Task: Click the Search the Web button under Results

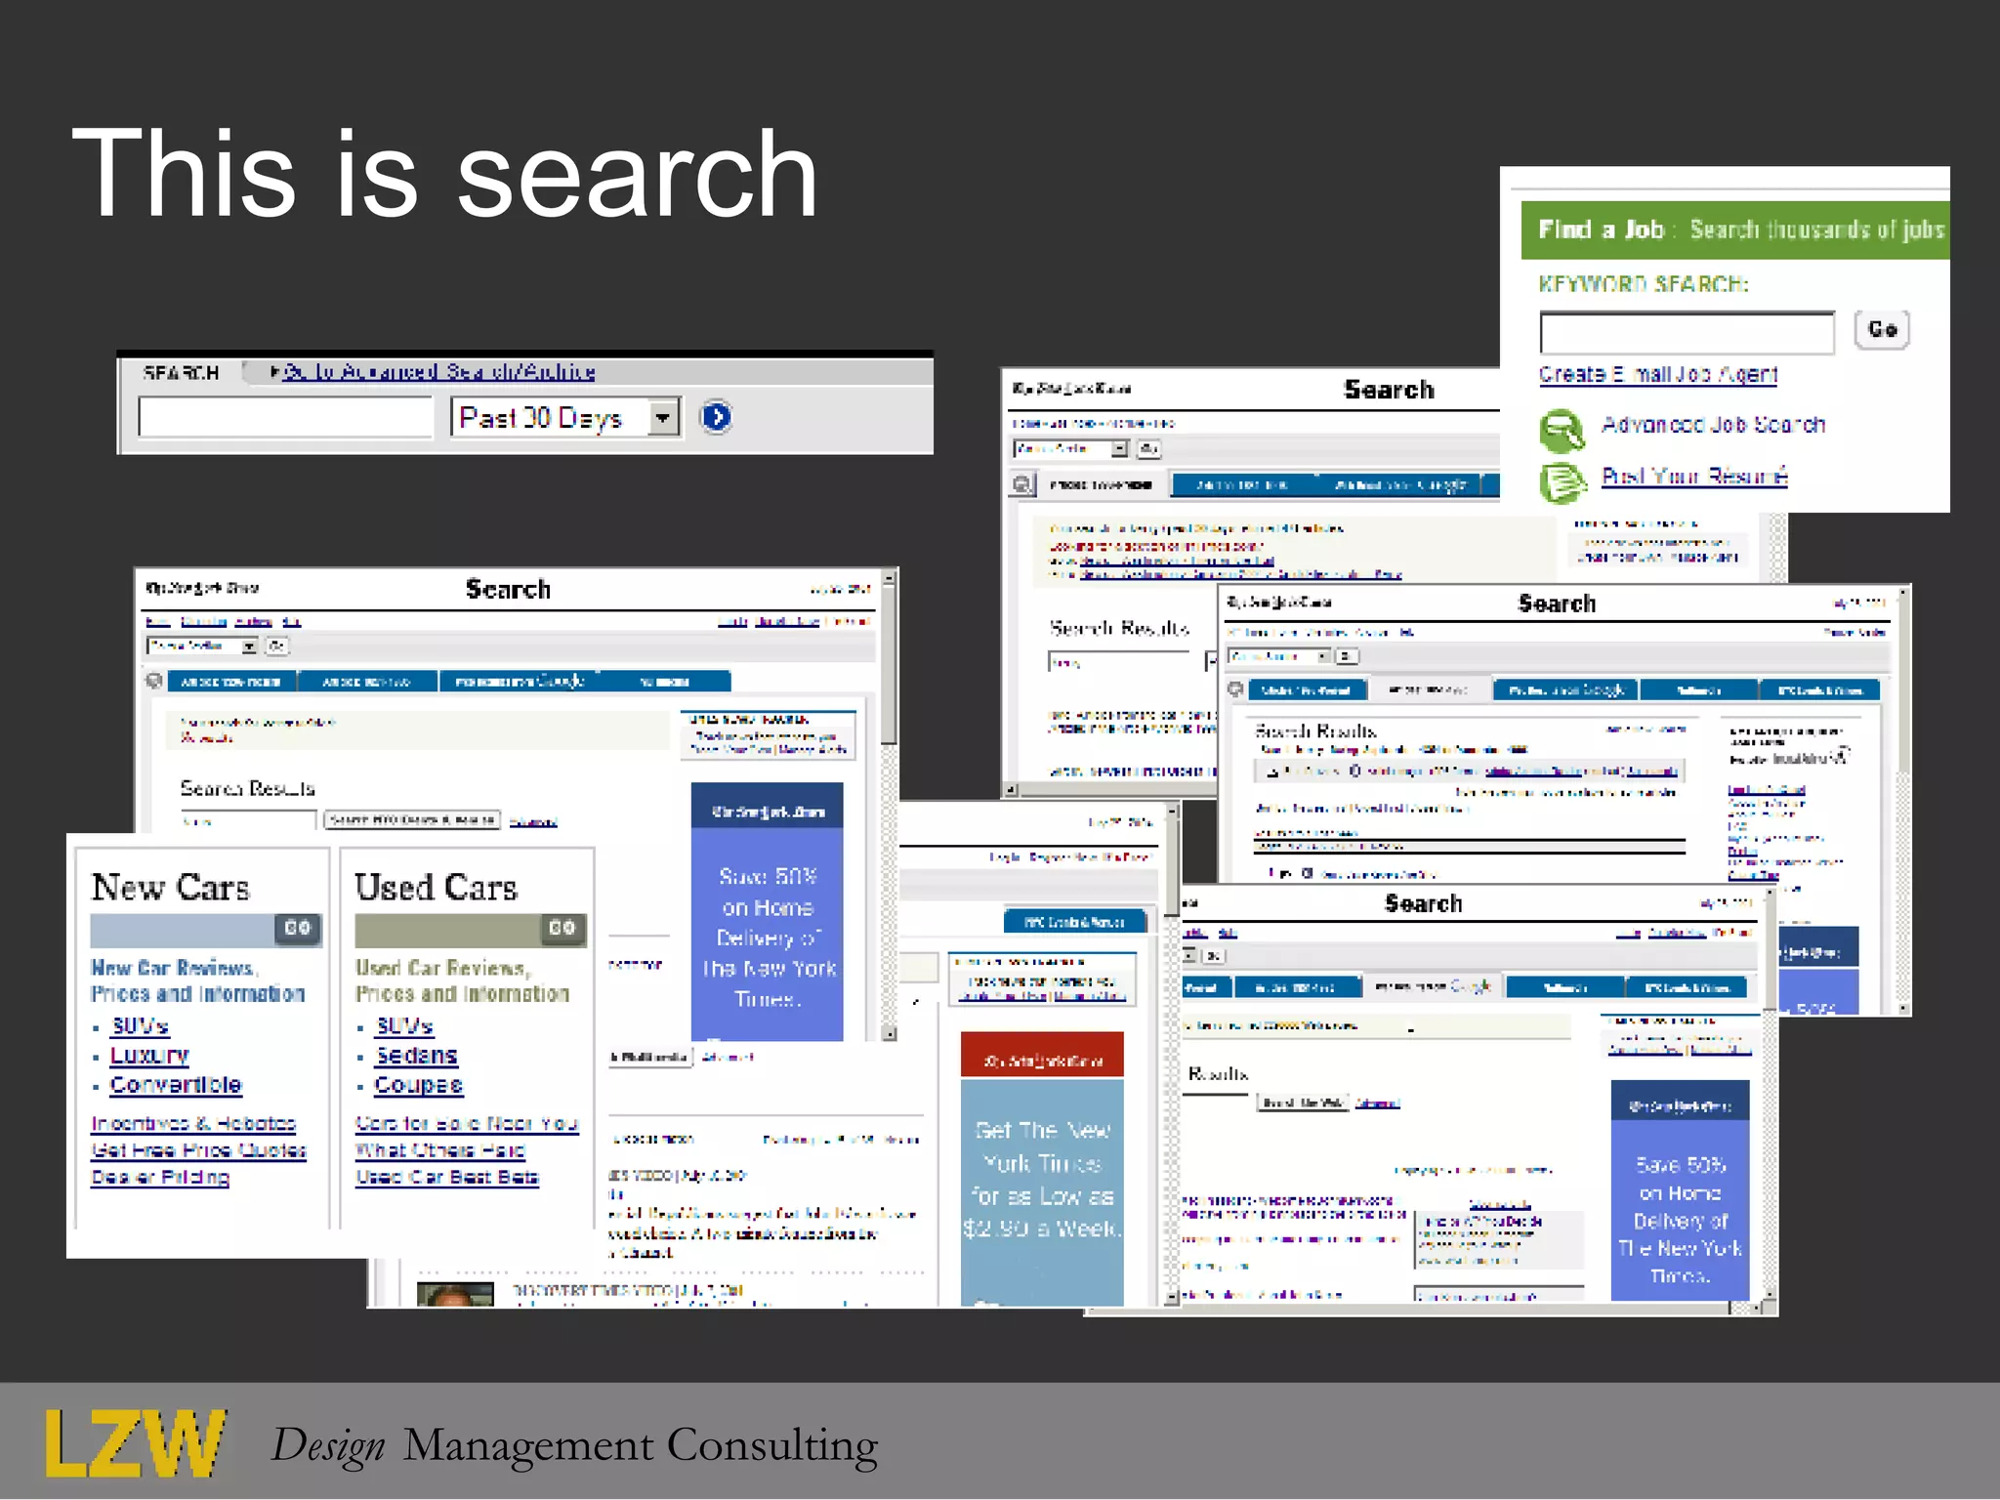Action: pyautogui.click(x=1303, y=1104)
